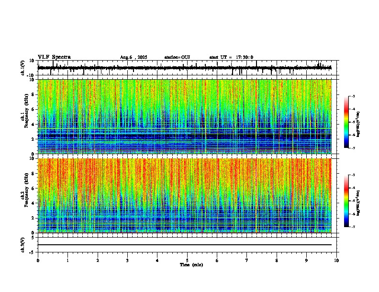Click the ch.2 spectrogram color scale bar
This screenshot has height=292, width=379.
(x=346, y=201)
